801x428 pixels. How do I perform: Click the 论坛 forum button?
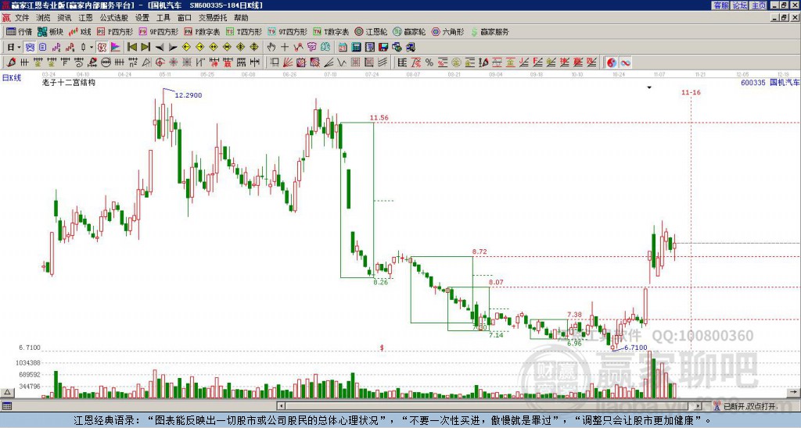[740, 5]
